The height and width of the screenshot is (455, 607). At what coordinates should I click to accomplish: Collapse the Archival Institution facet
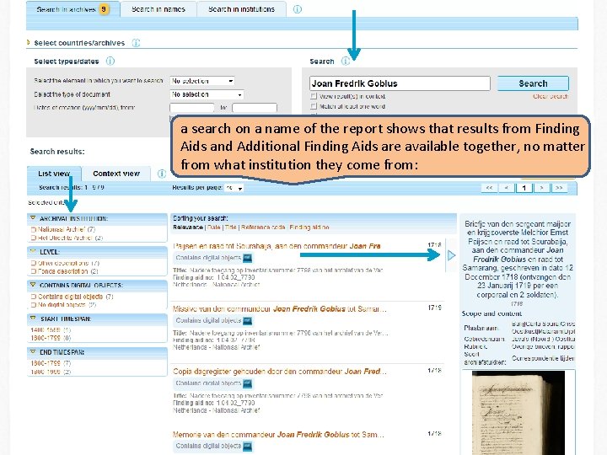click(33, 218)
